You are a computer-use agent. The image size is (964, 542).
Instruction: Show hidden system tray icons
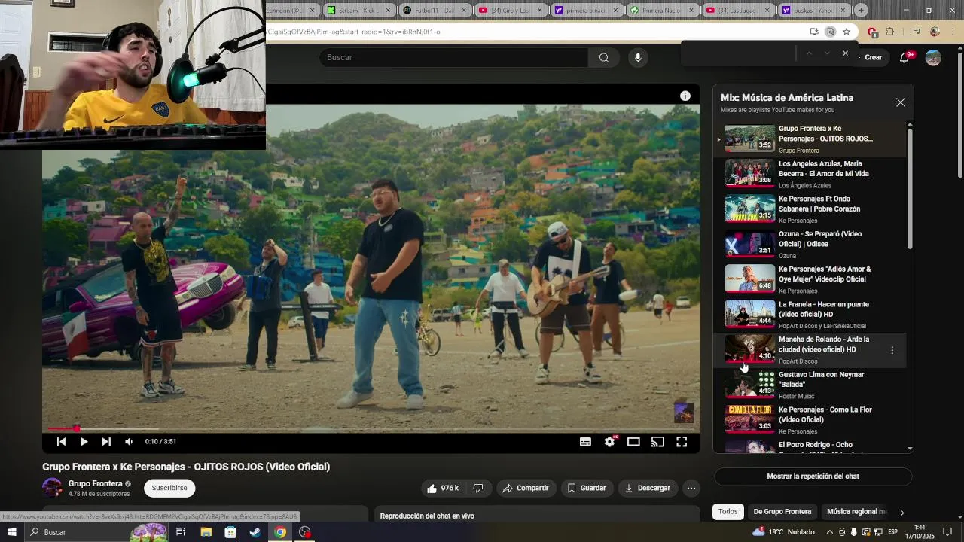pyautogui.click(x=829, y=532)
